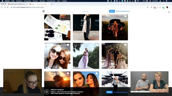Image resolution: width=172 pixels, height=96 pixels.
Task: Click the Instagram search field
Action: pos(85,11)
